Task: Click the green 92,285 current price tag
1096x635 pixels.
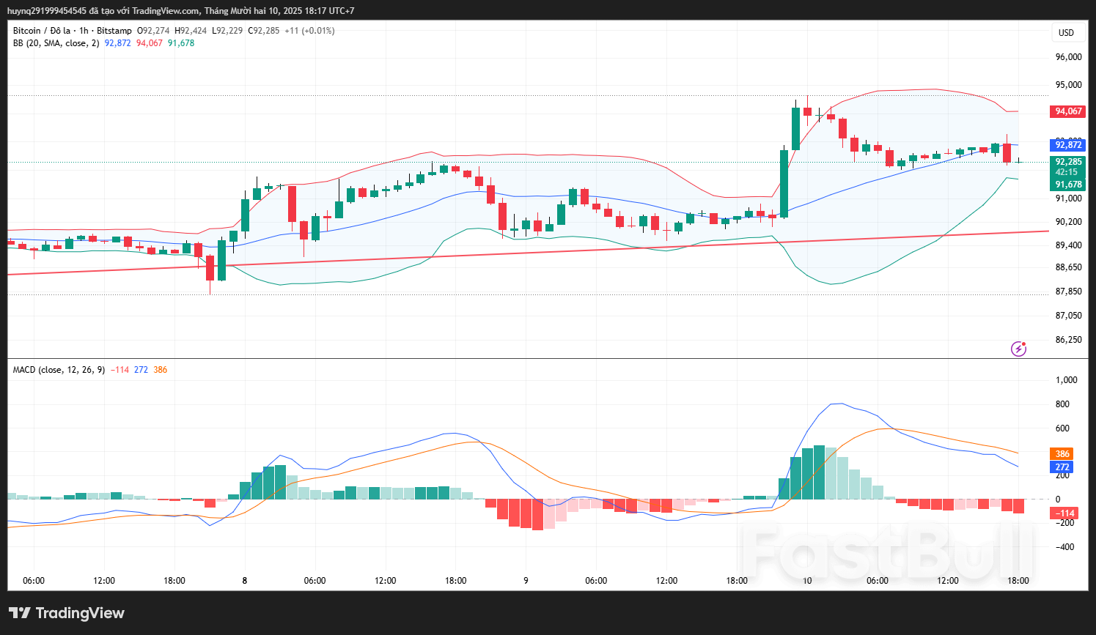Action: (1068, 162)
